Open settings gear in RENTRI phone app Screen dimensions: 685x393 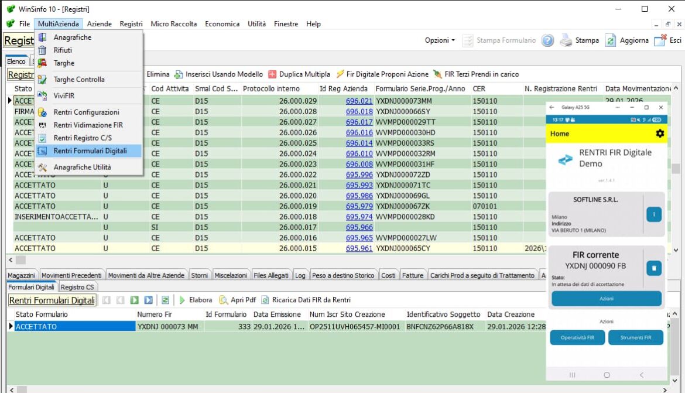[660, 134]
